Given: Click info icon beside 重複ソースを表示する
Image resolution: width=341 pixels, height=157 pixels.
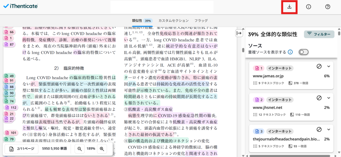Looking at the screenshot, I should 290,52.
